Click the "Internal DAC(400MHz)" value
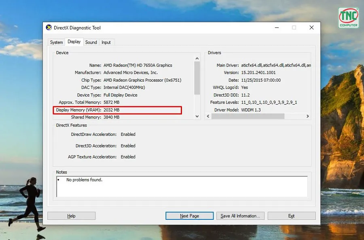This screenshot has height=240, width=364. click(124, 87)
